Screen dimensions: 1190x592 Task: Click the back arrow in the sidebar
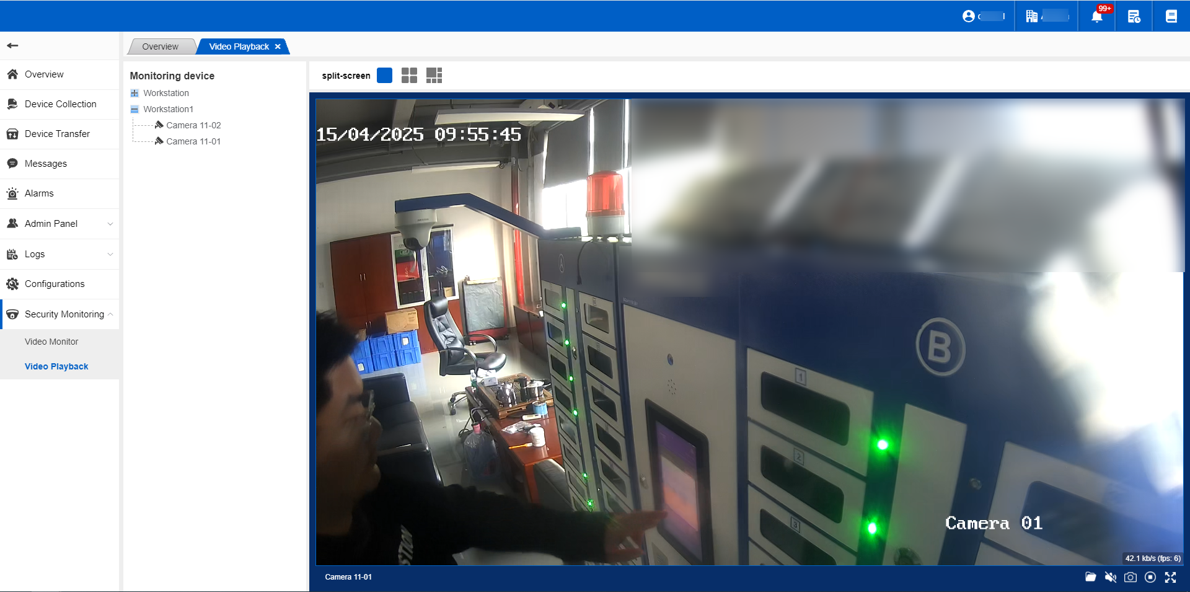(12, 45)
